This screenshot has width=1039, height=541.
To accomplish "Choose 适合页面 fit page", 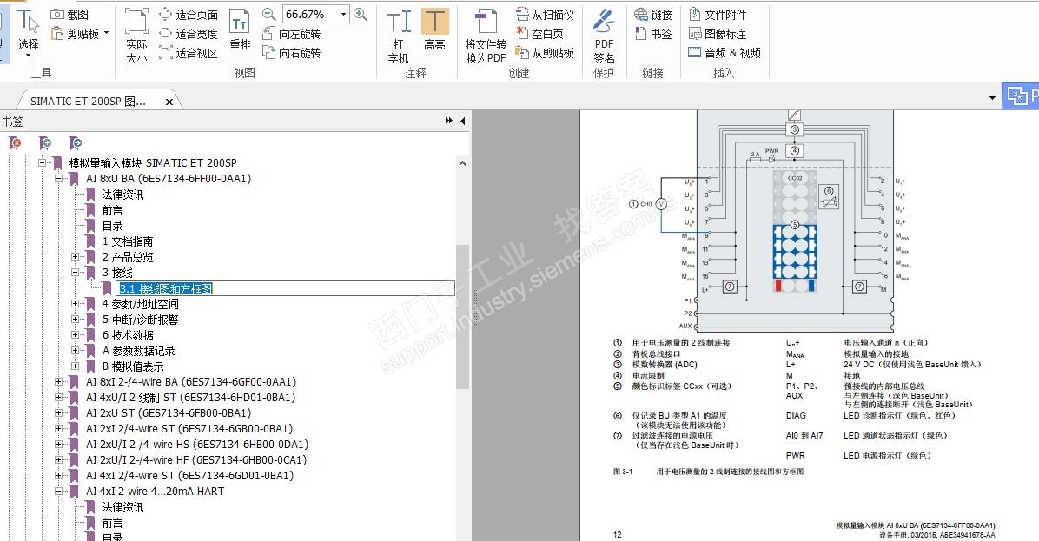I will click(189, 14).
